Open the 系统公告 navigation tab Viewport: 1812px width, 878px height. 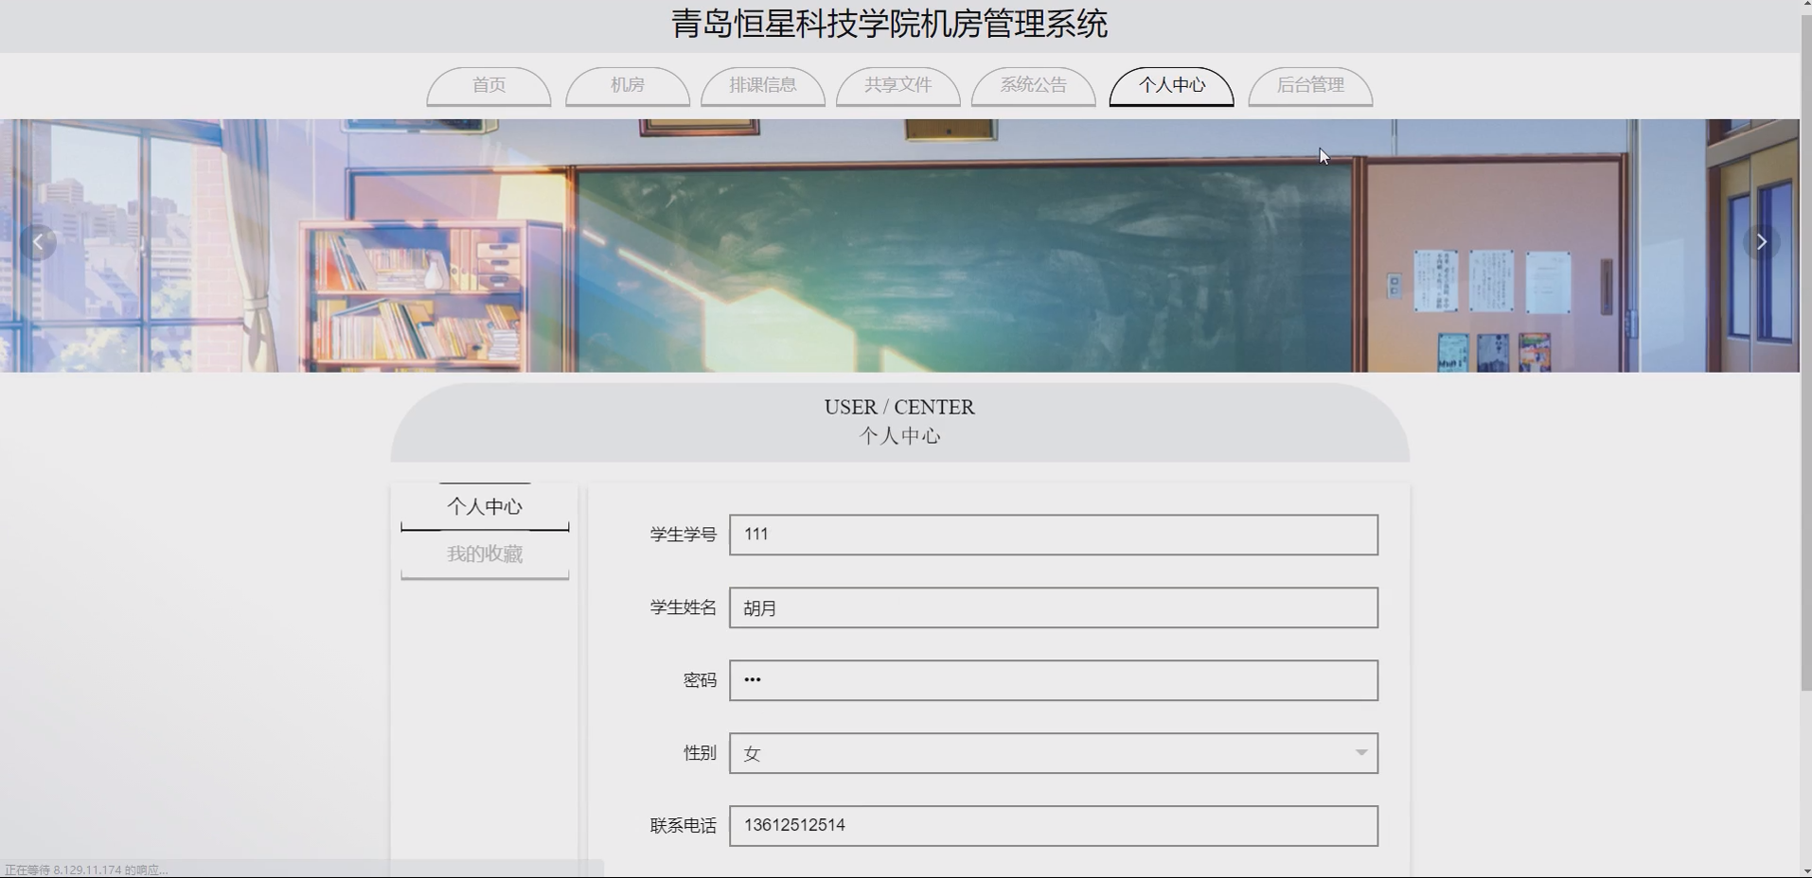click(x=1034, y=86)
